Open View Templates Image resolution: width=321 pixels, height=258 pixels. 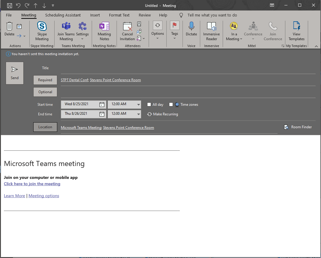tap(297, 31)
